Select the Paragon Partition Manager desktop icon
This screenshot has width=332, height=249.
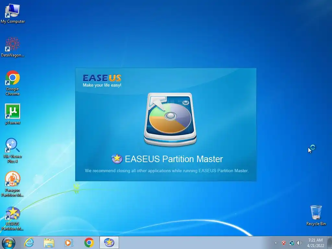click(13, 184)
